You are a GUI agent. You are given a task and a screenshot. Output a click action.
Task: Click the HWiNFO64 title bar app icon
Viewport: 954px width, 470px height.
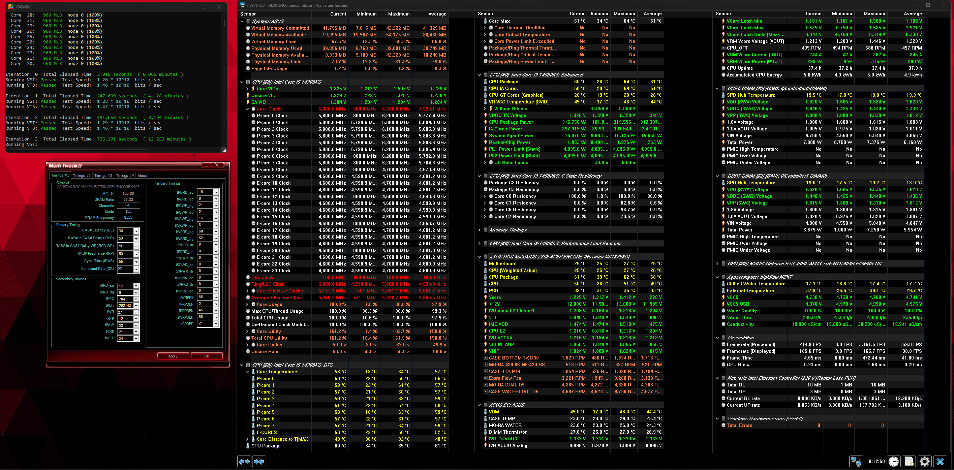[242, 5]
